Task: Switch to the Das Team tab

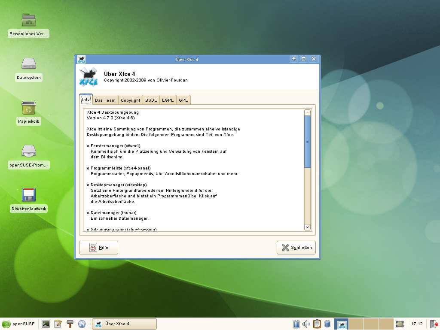Action: click(x=105, y=100)
